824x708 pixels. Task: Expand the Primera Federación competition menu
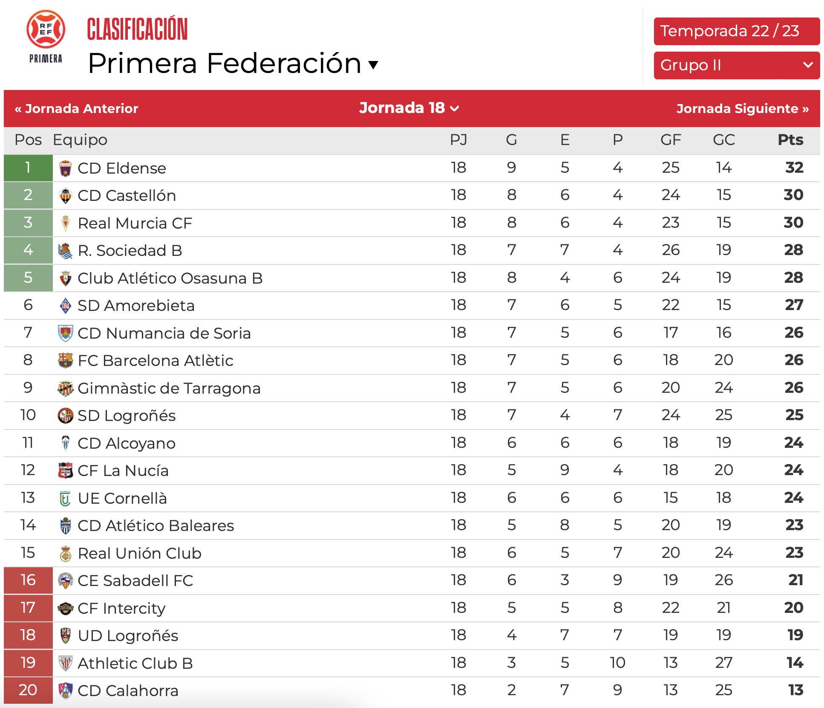[233, 64]
